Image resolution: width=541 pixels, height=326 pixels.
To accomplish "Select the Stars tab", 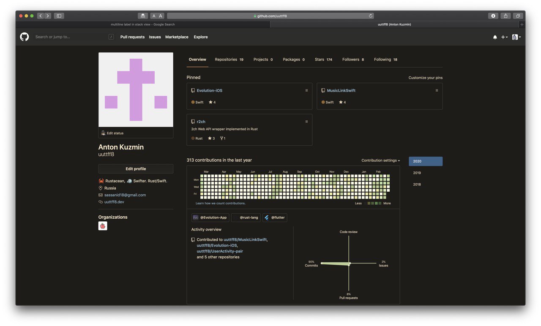I will (323, 60).
